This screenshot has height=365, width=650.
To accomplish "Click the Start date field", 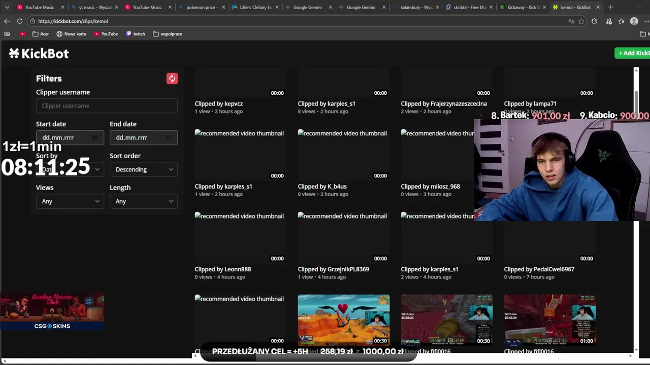I will [x=70, y=138].
